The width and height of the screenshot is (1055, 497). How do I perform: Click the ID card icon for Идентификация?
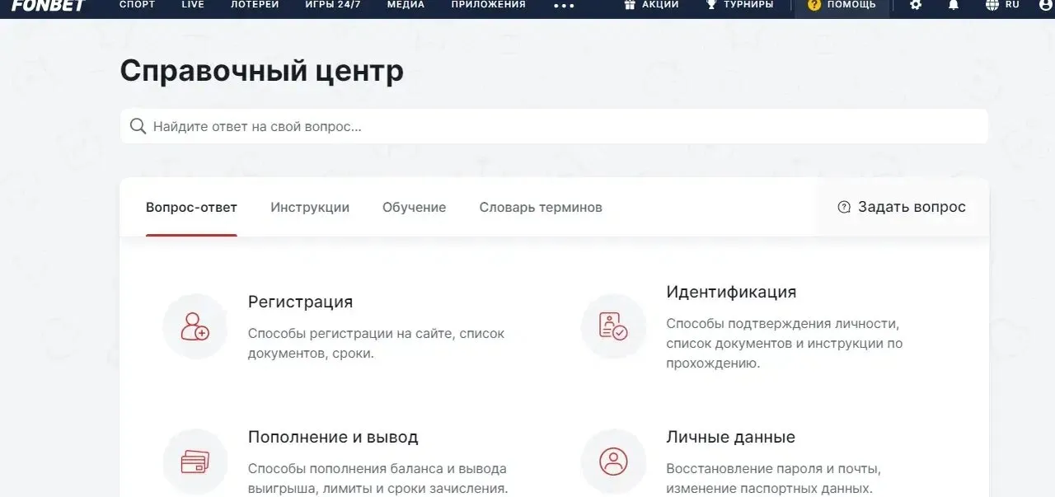point(613,326)
